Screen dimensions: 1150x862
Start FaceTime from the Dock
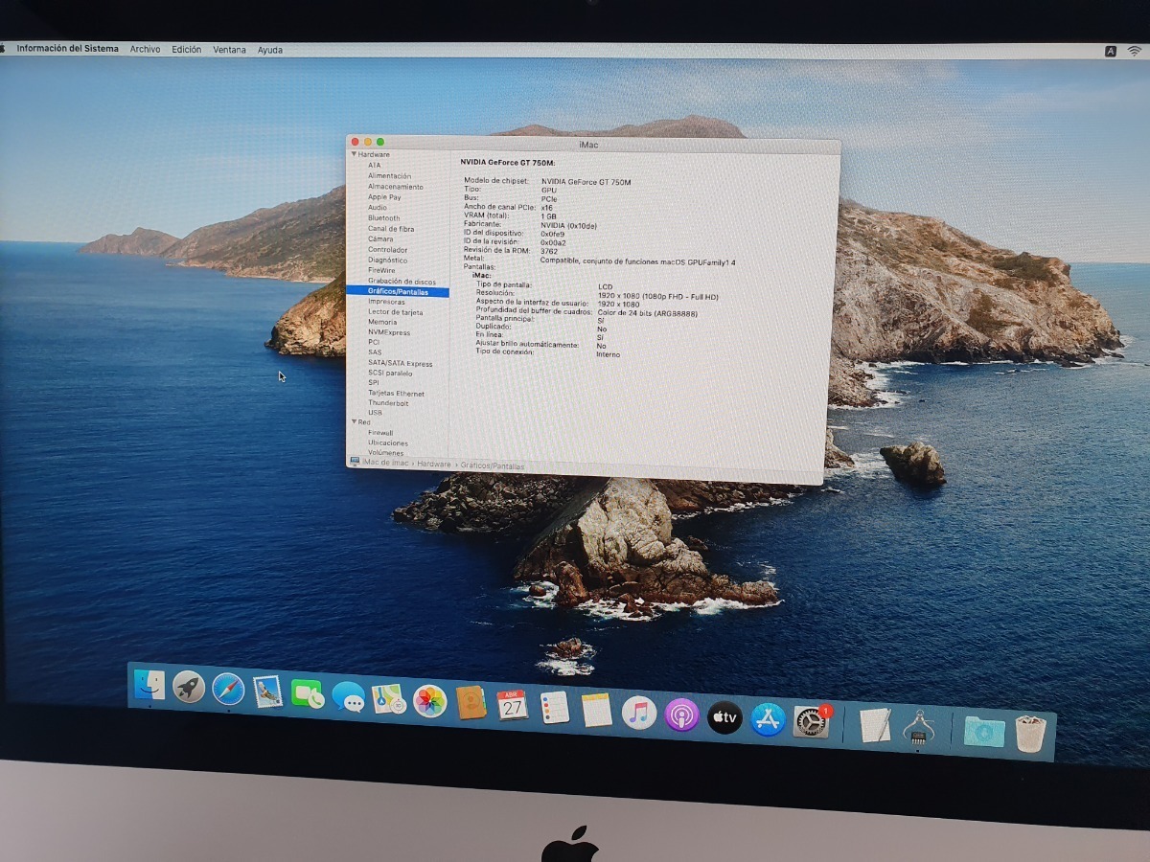click(x=308, y=694)
